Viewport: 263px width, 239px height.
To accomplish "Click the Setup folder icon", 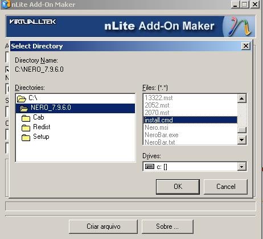I will click(x=26, y=138).
